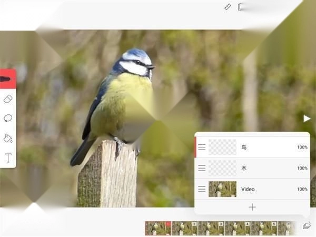Click the 鸟 layer drag handle
316x237 pixels.
(x=202, y=147)
